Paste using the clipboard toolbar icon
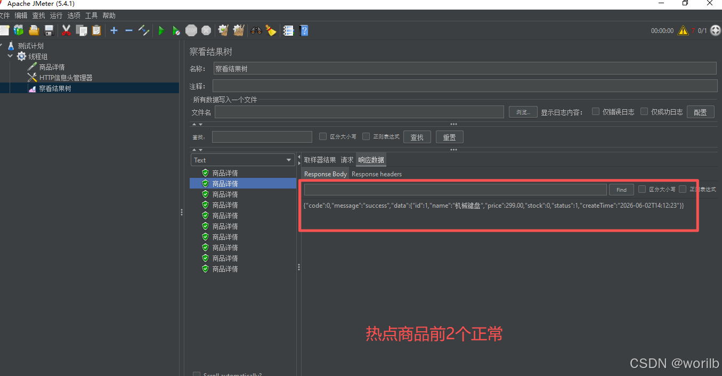 (96, 30)
